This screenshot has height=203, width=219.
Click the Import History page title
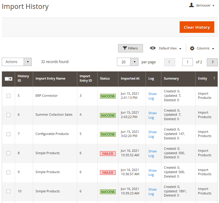click(25, 7)
